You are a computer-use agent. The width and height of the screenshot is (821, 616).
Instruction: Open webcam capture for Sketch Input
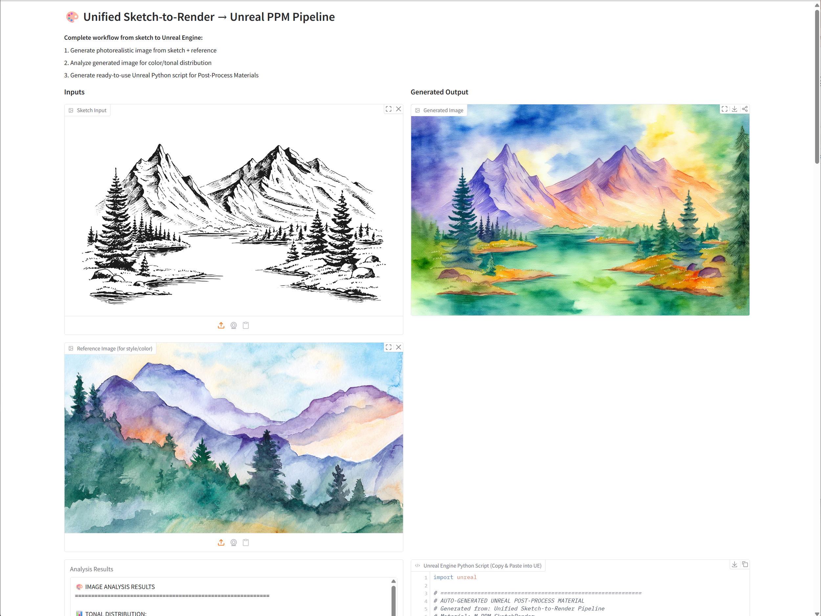coord(233,325)
